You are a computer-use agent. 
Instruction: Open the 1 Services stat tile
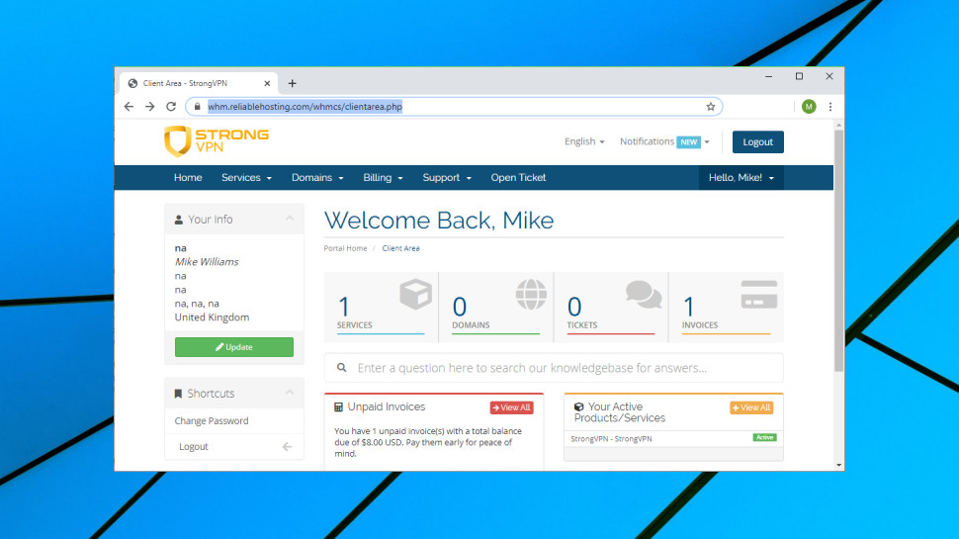coord(381,308)
